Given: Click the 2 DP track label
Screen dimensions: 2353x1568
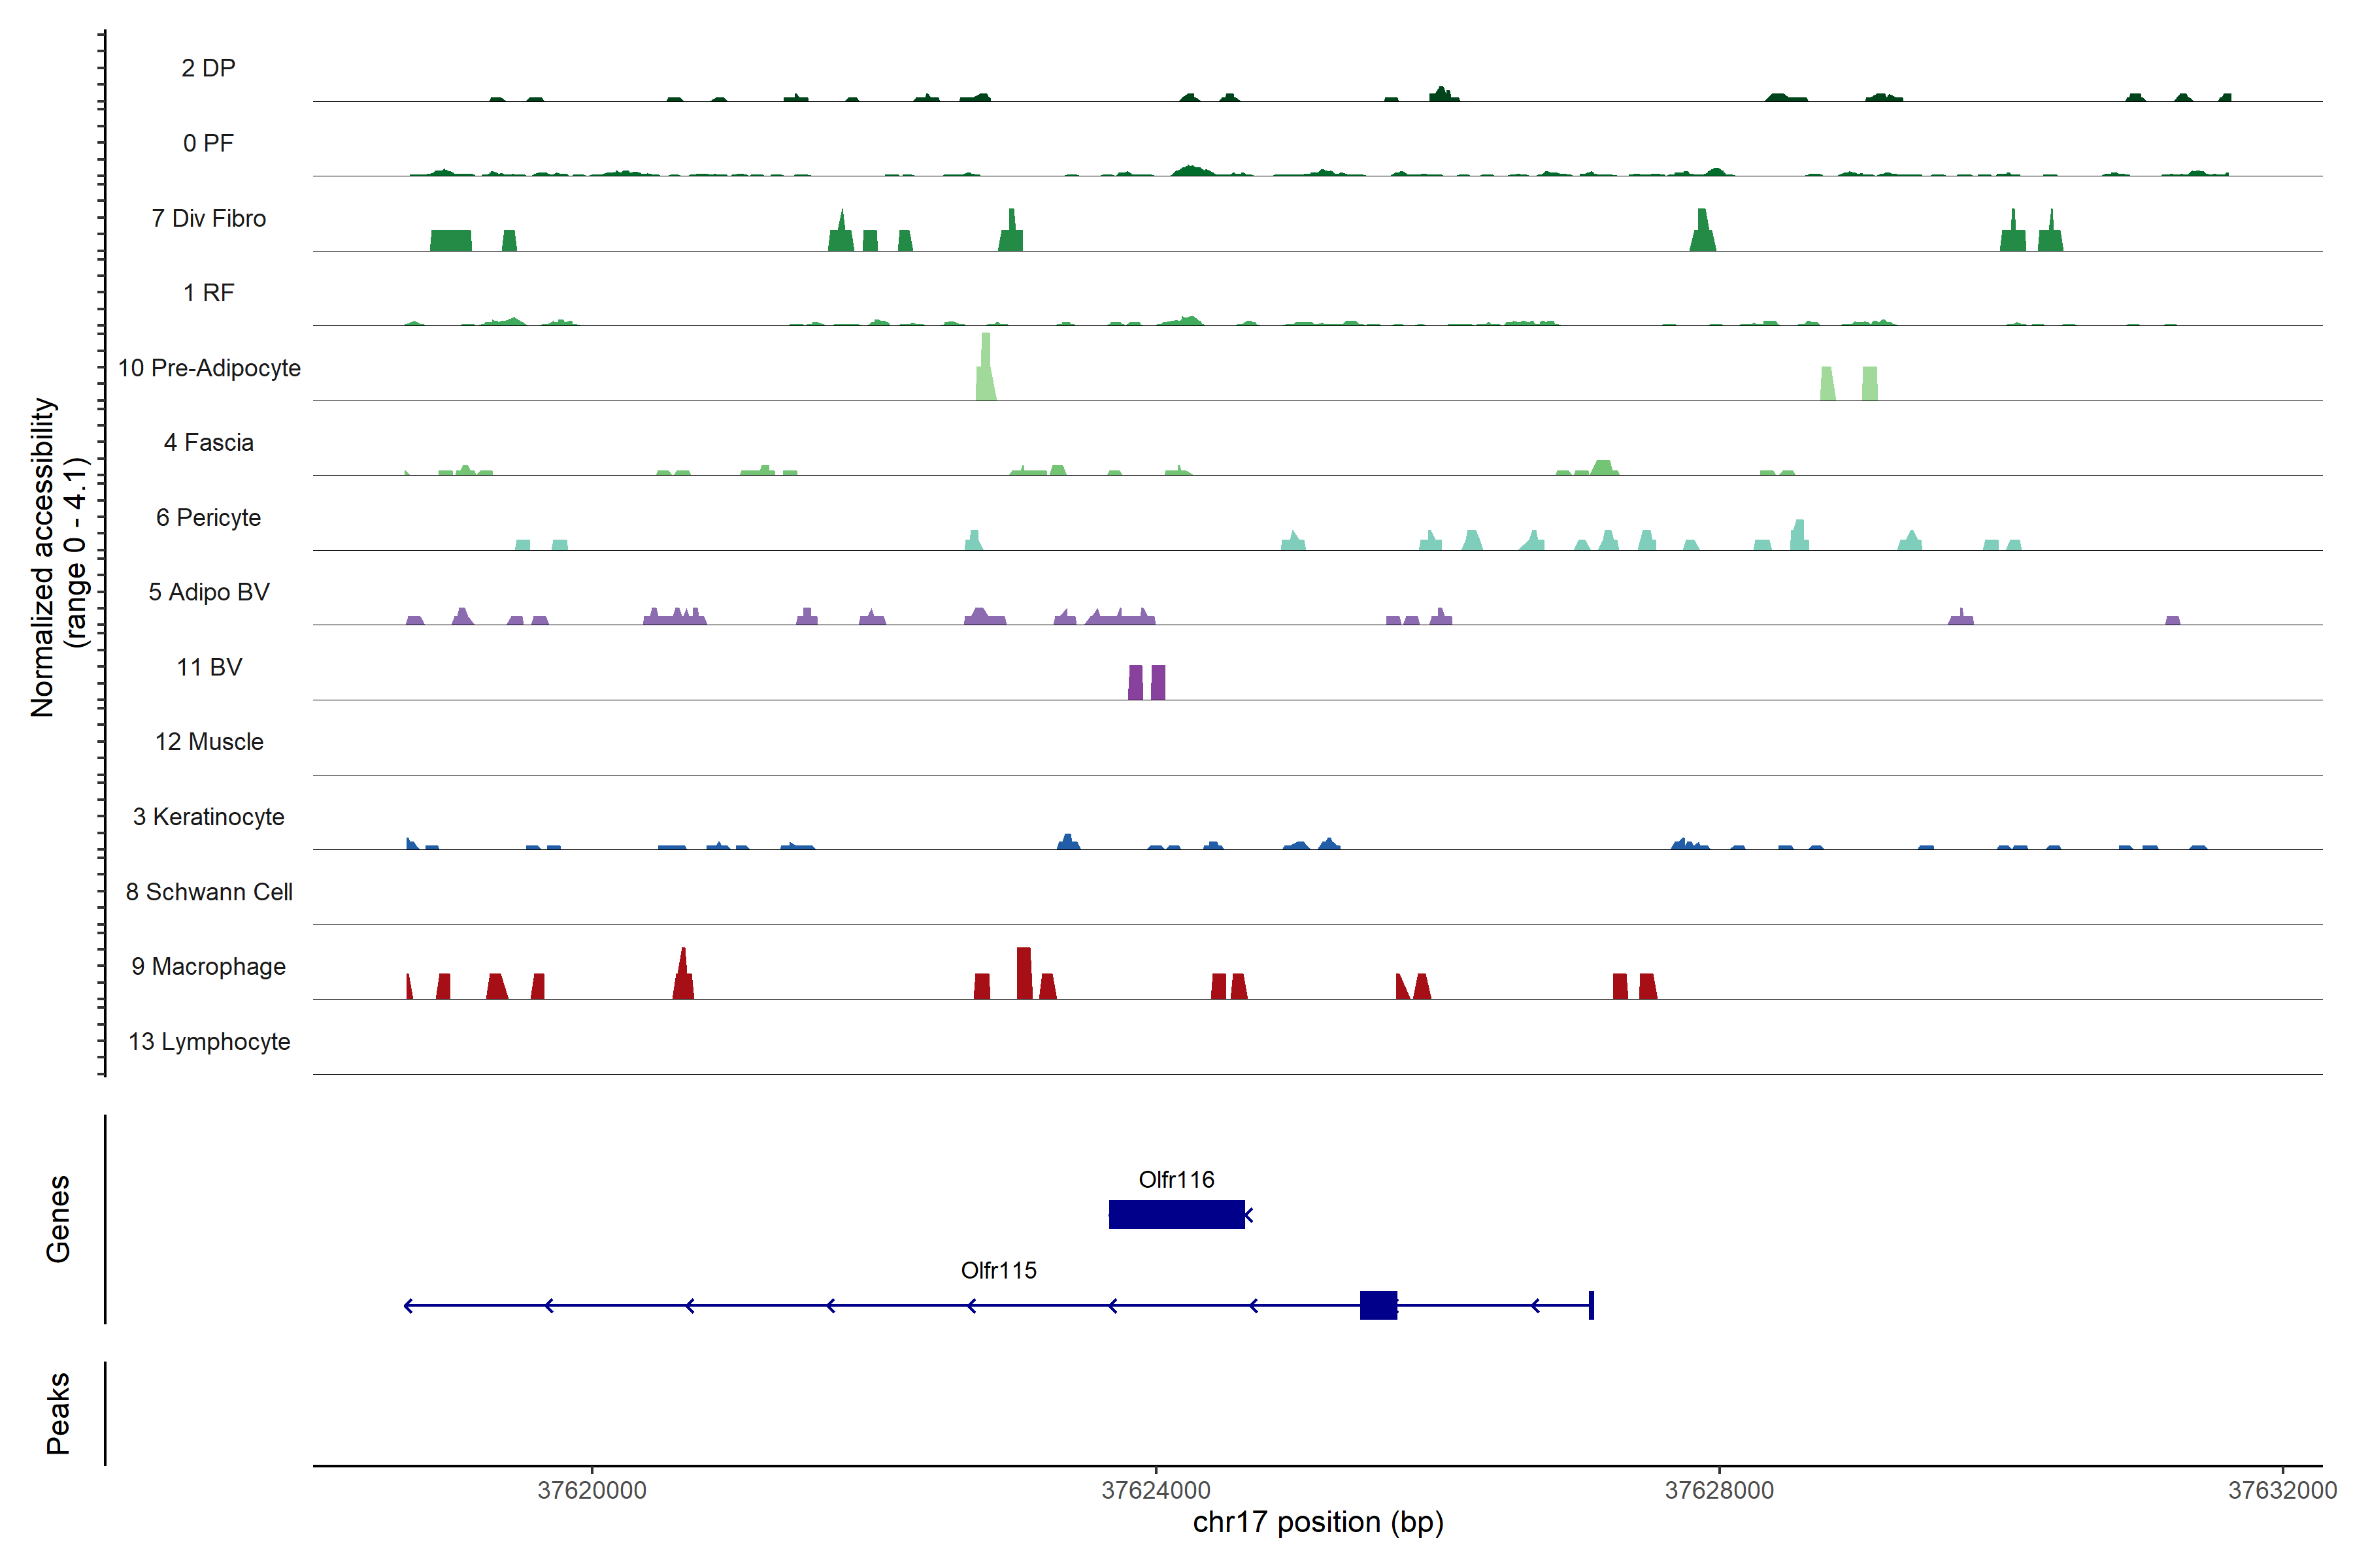Looking at the screenshot, I should [x=209, y=68].
